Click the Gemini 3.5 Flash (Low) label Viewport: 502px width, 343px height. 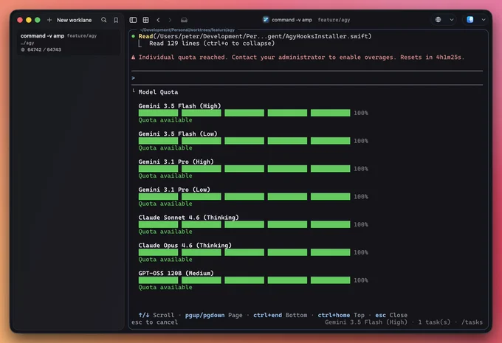pyautogui.click(x=178, y=134)
